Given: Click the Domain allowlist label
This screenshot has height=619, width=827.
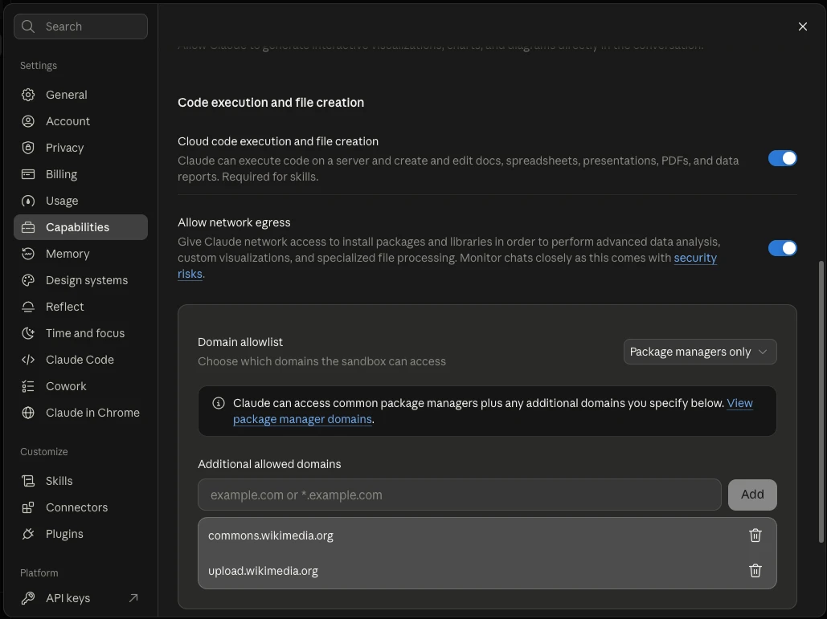Looking at the screenshot, I should 240,342.
